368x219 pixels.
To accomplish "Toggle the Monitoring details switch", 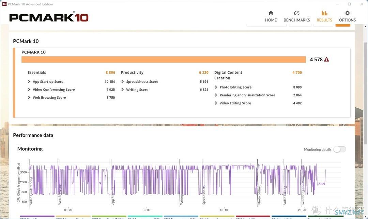I will point(340,150).
